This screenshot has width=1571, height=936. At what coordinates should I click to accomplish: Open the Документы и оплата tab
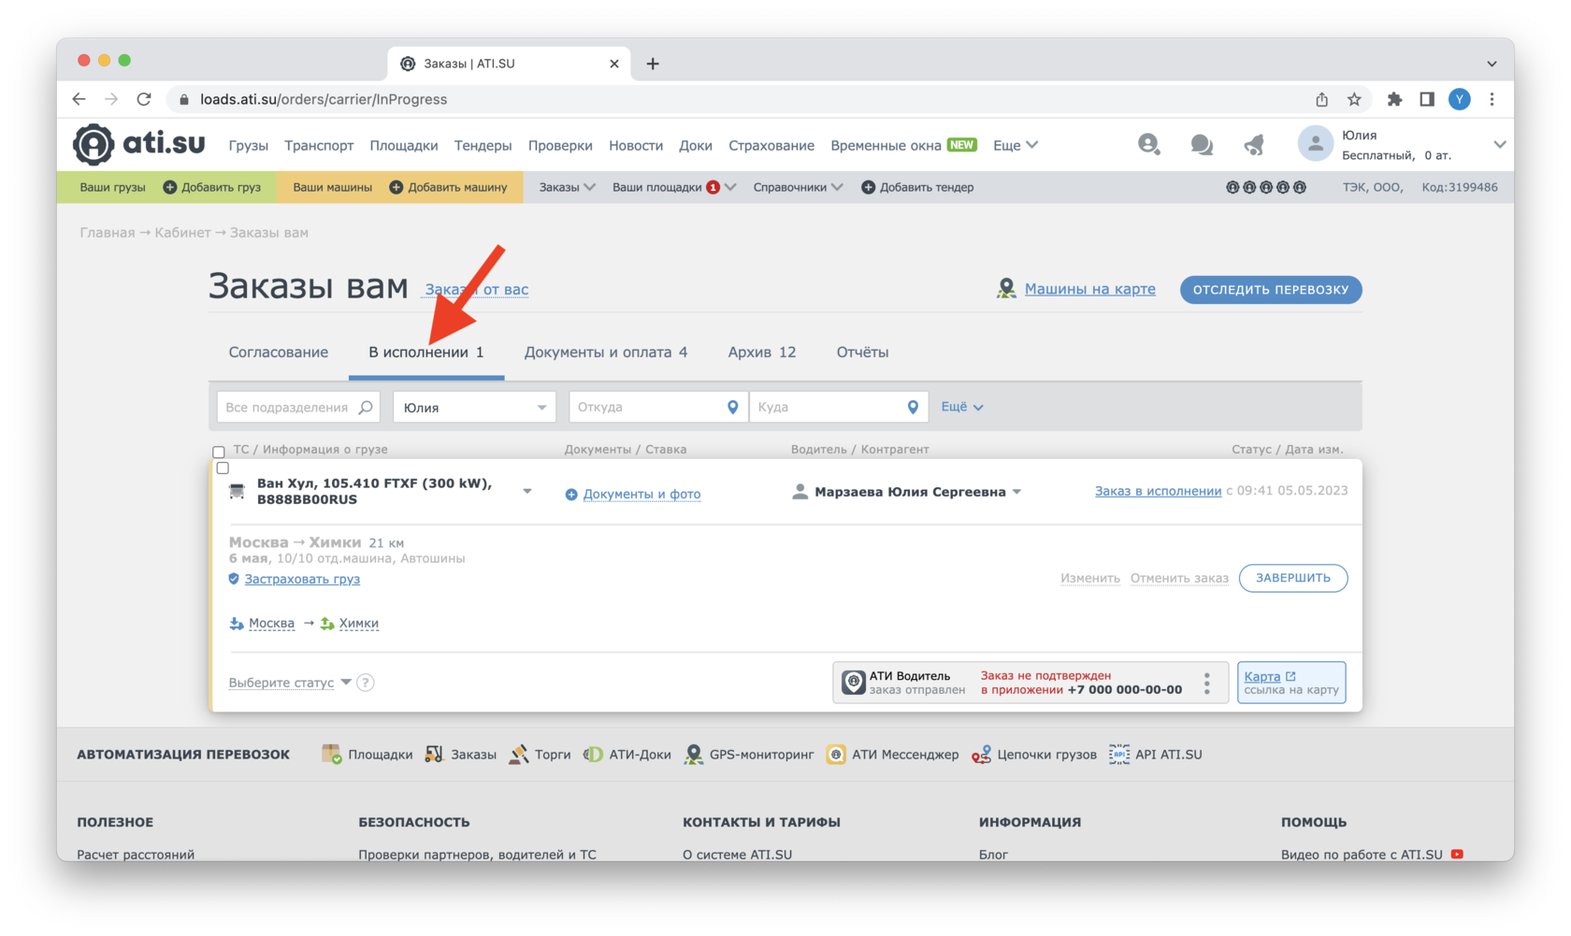[606, 353]
